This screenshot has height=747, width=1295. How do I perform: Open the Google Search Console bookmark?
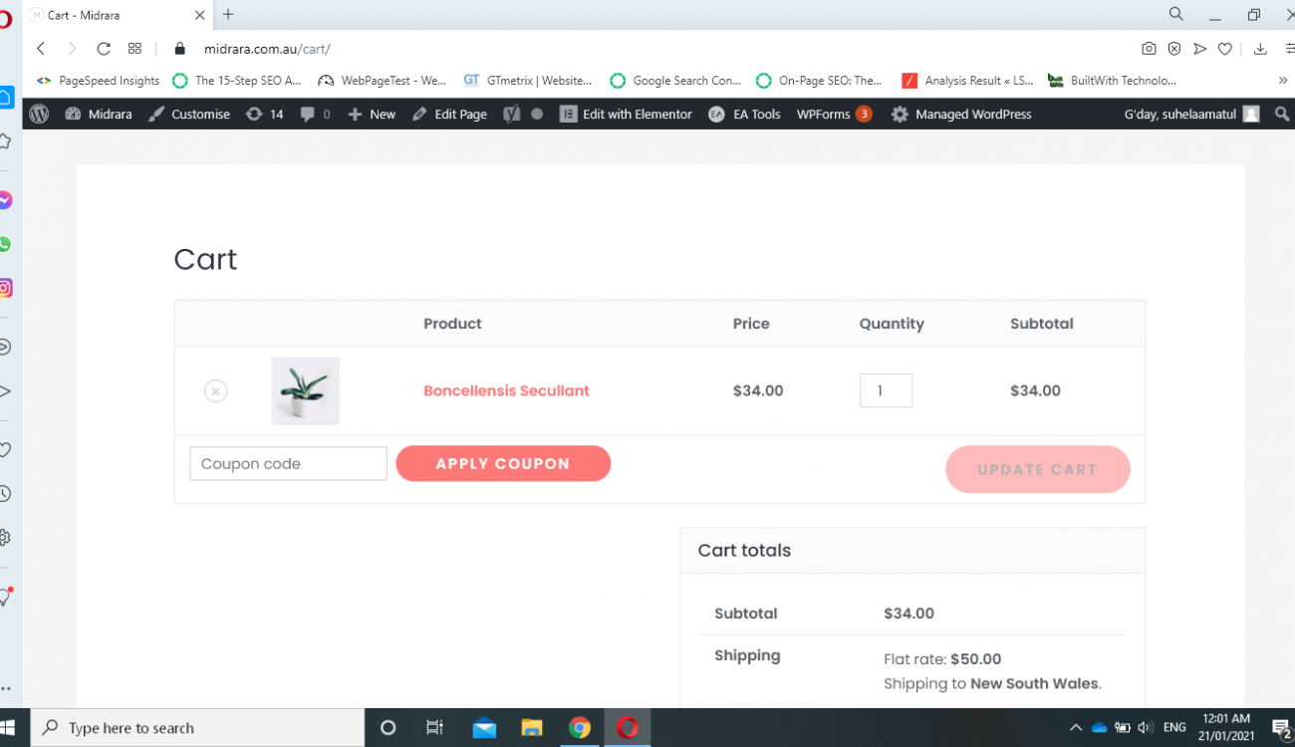pos(675,81)
